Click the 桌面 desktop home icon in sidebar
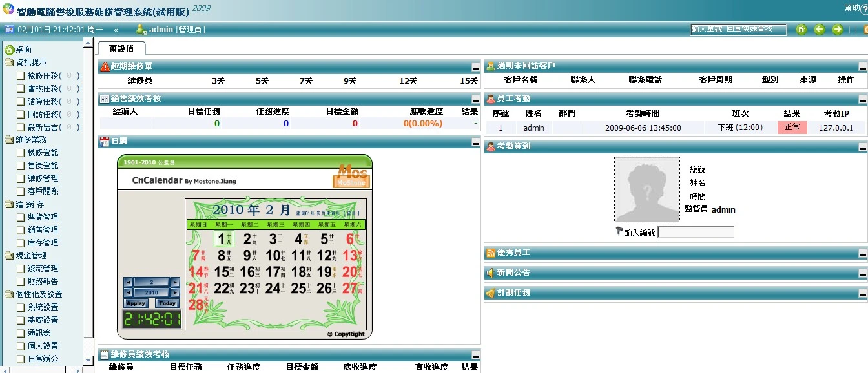The height and width of the screenshot is (373, 868). [x=9, y=50]
